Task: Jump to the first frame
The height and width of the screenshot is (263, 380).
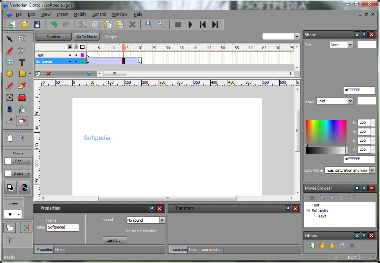Action: point(203,24)
